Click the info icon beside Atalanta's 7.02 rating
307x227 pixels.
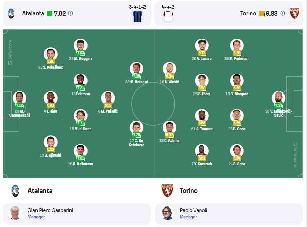pyautogui.click(x=70, y=13)
